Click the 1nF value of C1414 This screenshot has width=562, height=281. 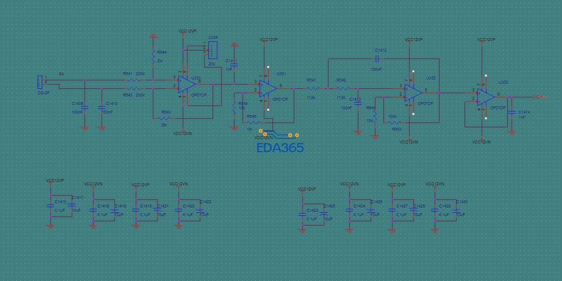pyautogui.click(x=522, y=117)
